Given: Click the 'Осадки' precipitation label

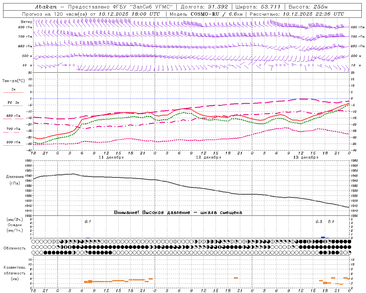Looking at the screenshot, I should coord(15,225).
